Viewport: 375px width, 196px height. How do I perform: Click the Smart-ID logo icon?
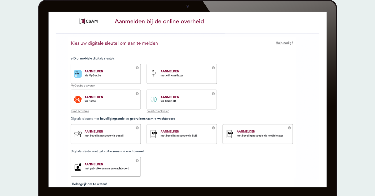coord(153,100)
